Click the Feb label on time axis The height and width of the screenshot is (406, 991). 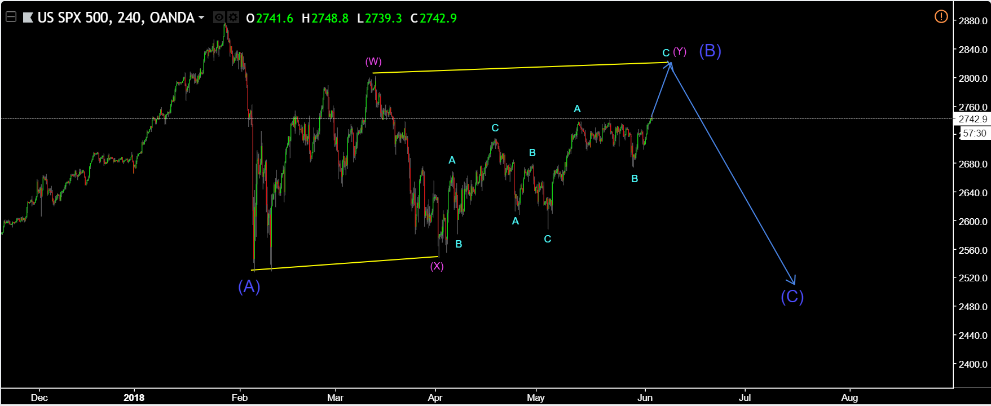(x=240, y=398)
